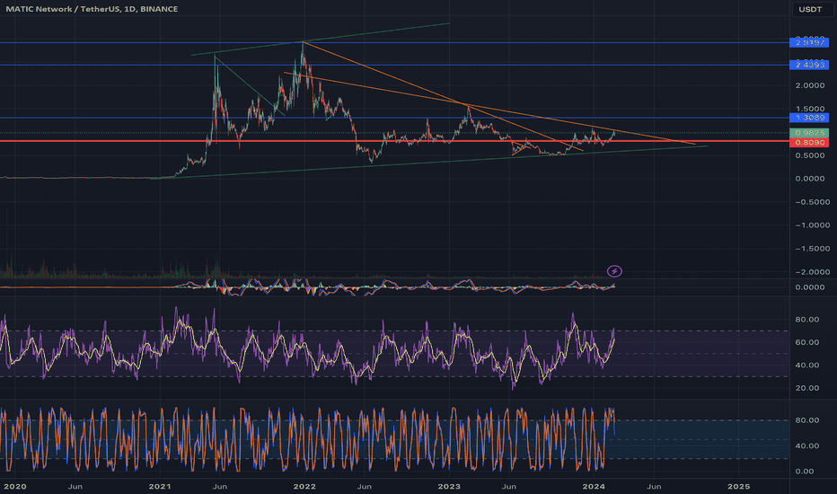This screenshot has height=494, width=837.
Task: Click the Jun label between 2024 and 2025
Action: pyautogui.click(x=654, y=487)
